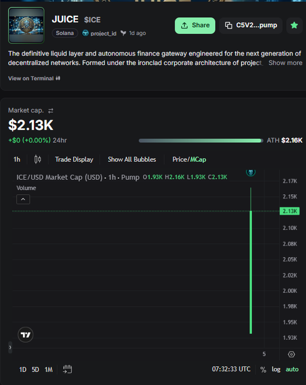The height and width of the screenshot is (385, 306).
Task: Click the Share button
Action: pyautogui.click(x=195, y=25)
